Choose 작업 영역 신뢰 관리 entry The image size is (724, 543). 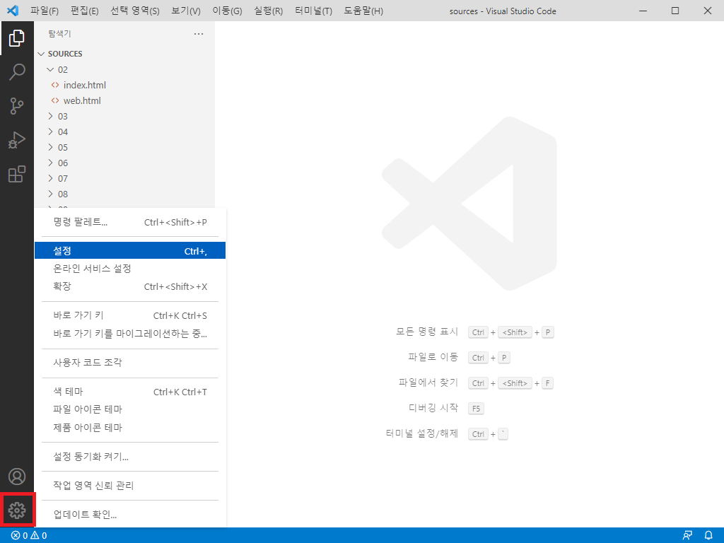point(130,485)
